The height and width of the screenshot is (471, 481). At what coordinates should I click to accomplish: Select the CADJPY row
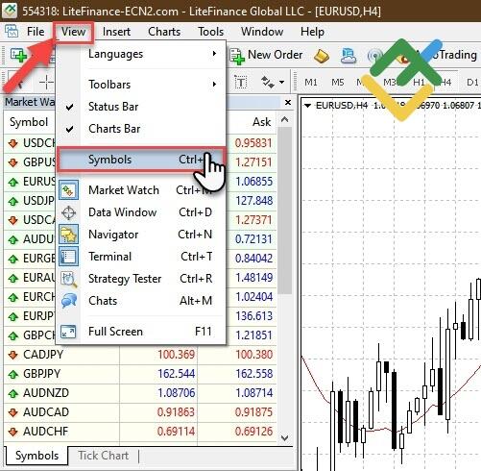click(140, 355)
